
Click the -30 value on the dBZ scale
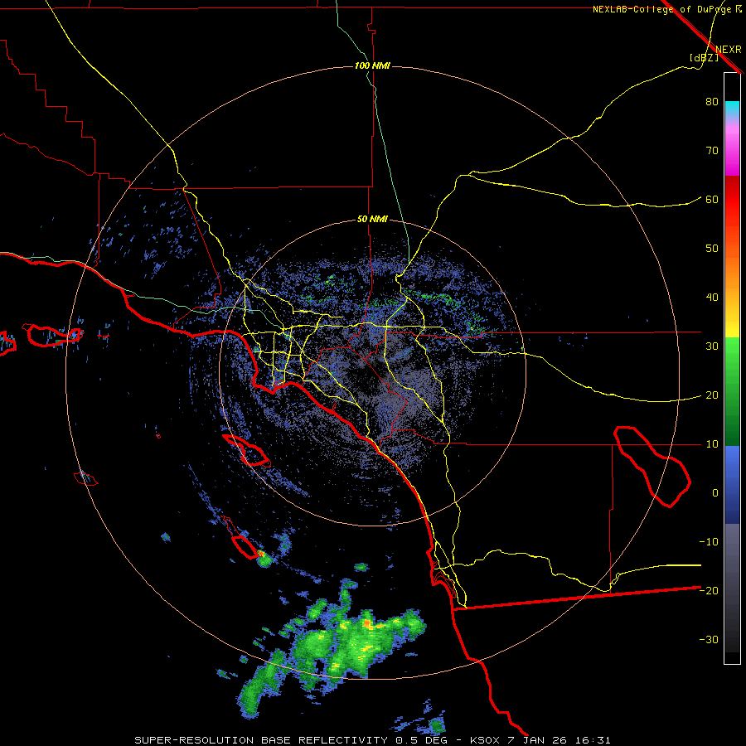[x=709, y=639]
